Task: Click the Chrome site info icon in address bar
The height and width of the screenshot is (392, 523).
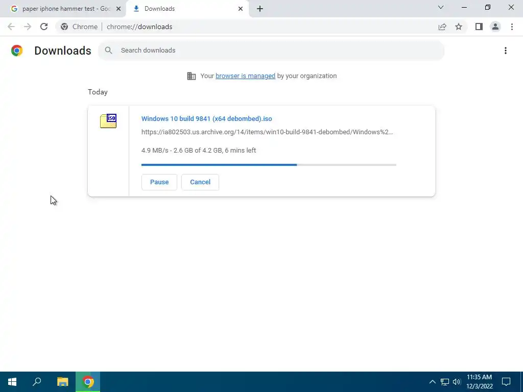Action: click(64, 27)
